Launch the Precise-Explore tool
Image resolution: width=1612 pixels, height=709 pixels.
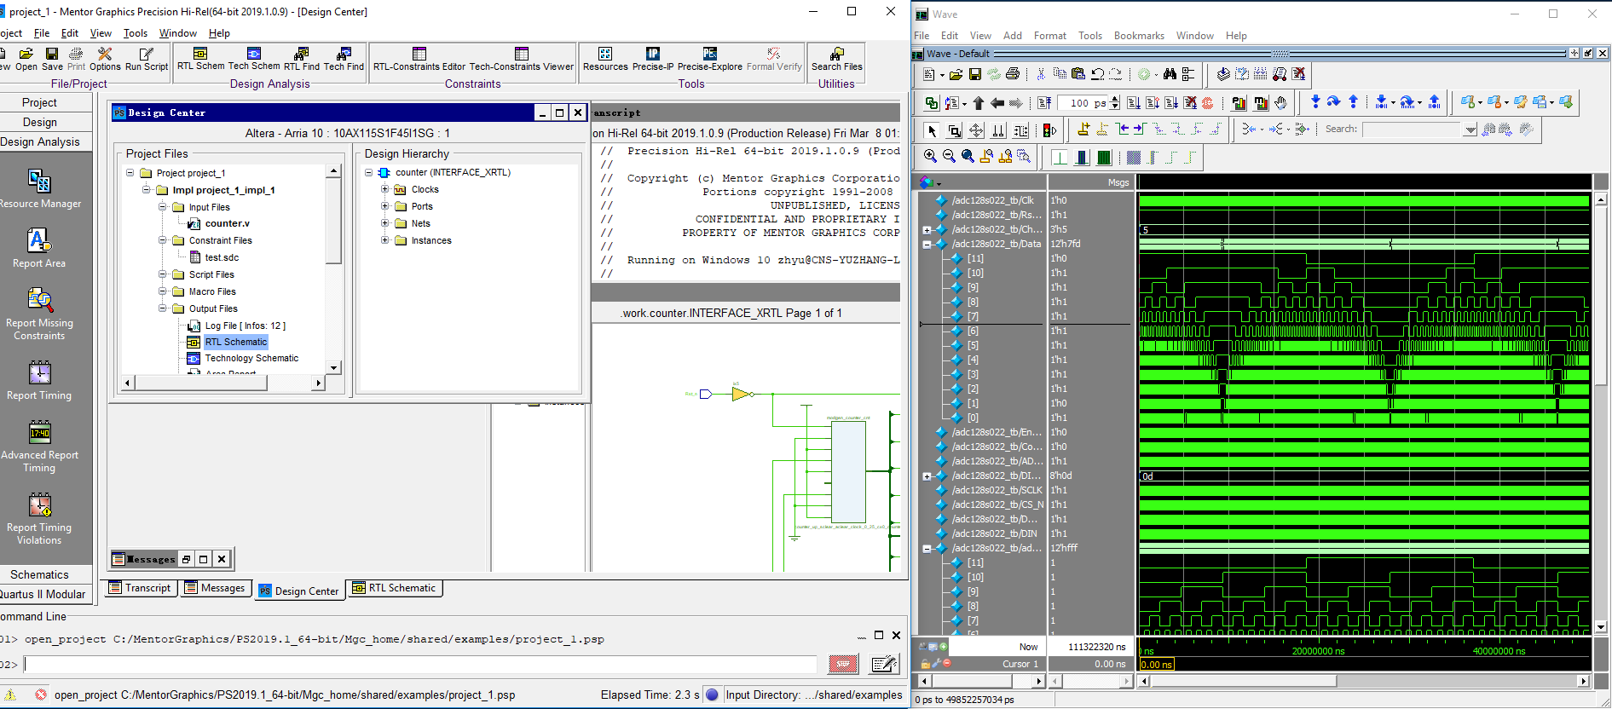[710, 59]
